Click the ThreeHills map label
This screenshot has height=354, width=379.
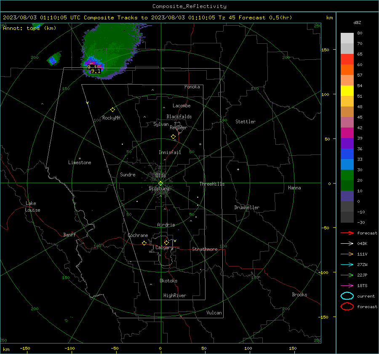point(212,184)
